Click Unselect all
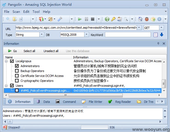 tap(51, 51)
